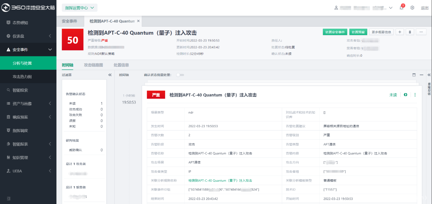Click the plus icon button
This screenshot has width=432, height=204.
[x=400, y=32]
